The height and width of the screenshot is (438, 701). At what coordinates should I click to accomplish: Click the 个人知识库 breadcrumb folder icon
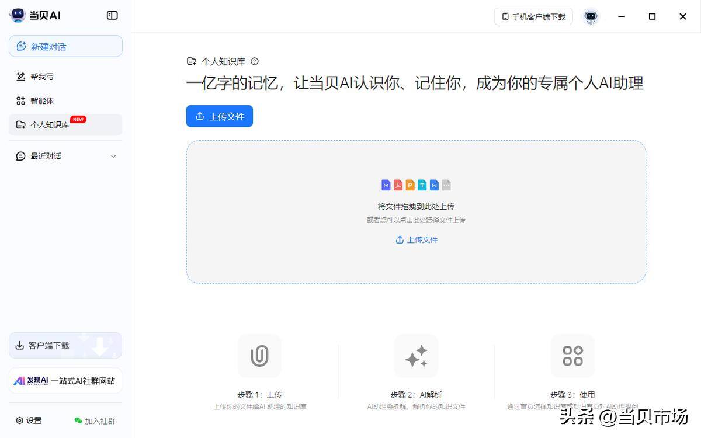(x=191, y=61)
